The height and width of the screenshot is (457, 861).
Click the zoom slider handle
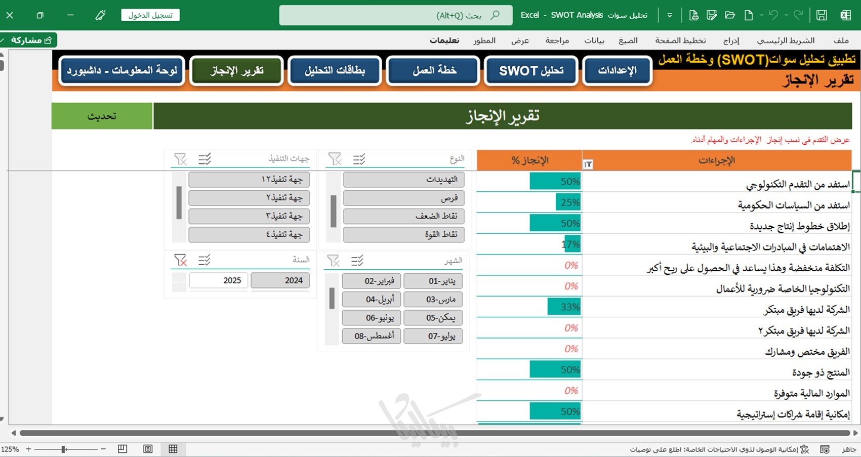(64, 449)
